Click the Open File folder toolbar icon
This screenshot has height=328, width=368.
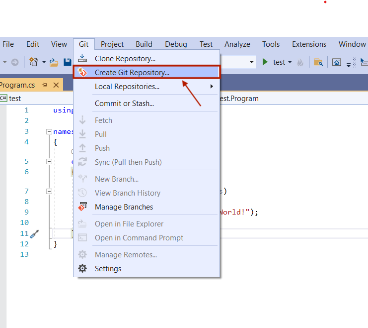tap(54, 62)
